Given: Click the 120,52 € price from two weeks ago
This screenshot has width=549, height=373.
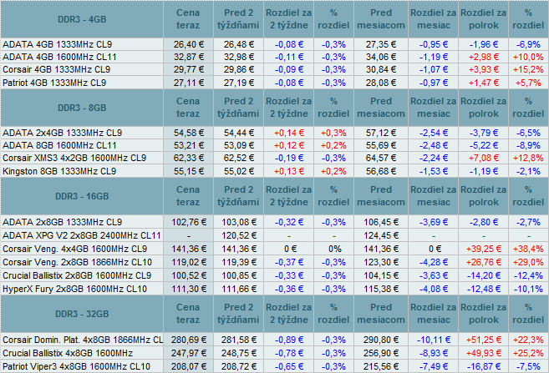Looking at the screenshot, I should point(239,235).
